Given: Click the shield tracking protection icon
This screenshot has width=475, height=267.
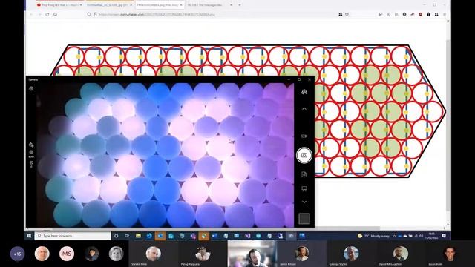Looking at the screenshot, I should coord(89,14).
